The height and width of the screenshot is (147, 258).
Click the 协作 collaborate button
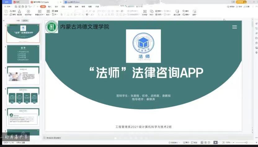[x=239, y=7]
